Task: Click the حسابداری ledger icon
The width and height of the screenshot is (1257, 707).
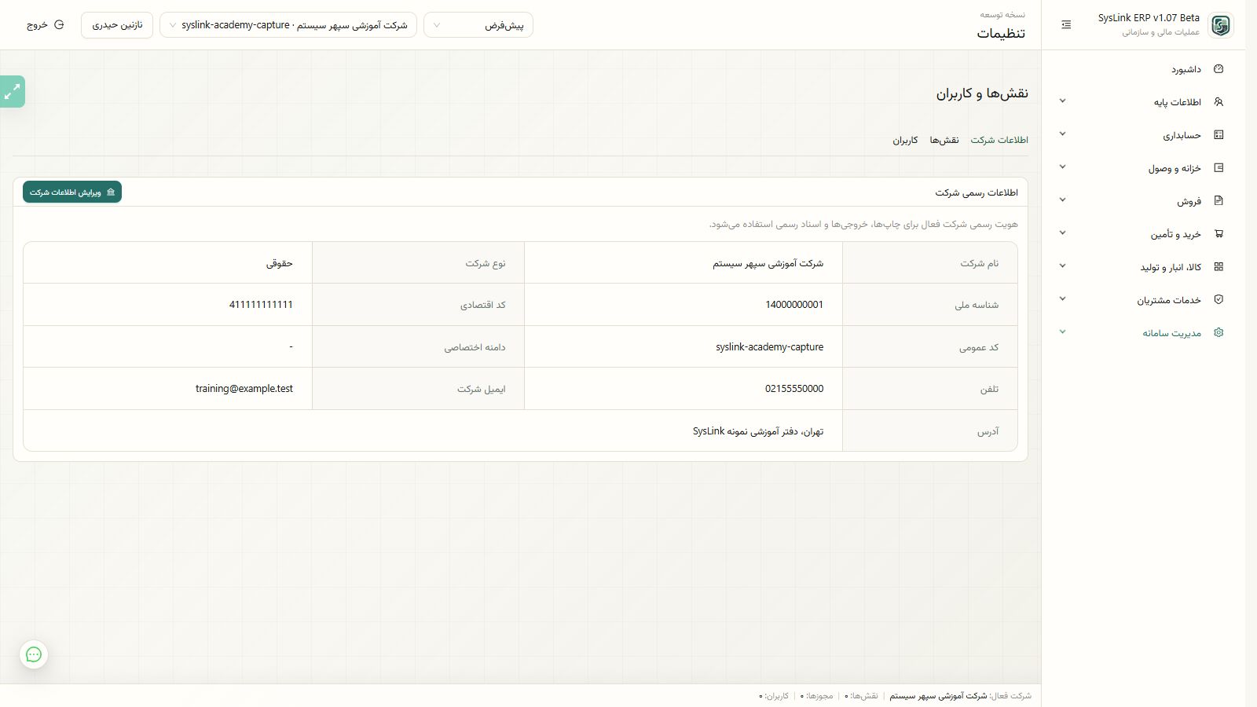Action: [x=1219, y=135]
